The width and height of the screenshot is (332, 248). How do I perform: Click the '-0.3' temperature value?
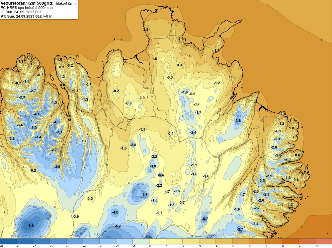[170, 77]
